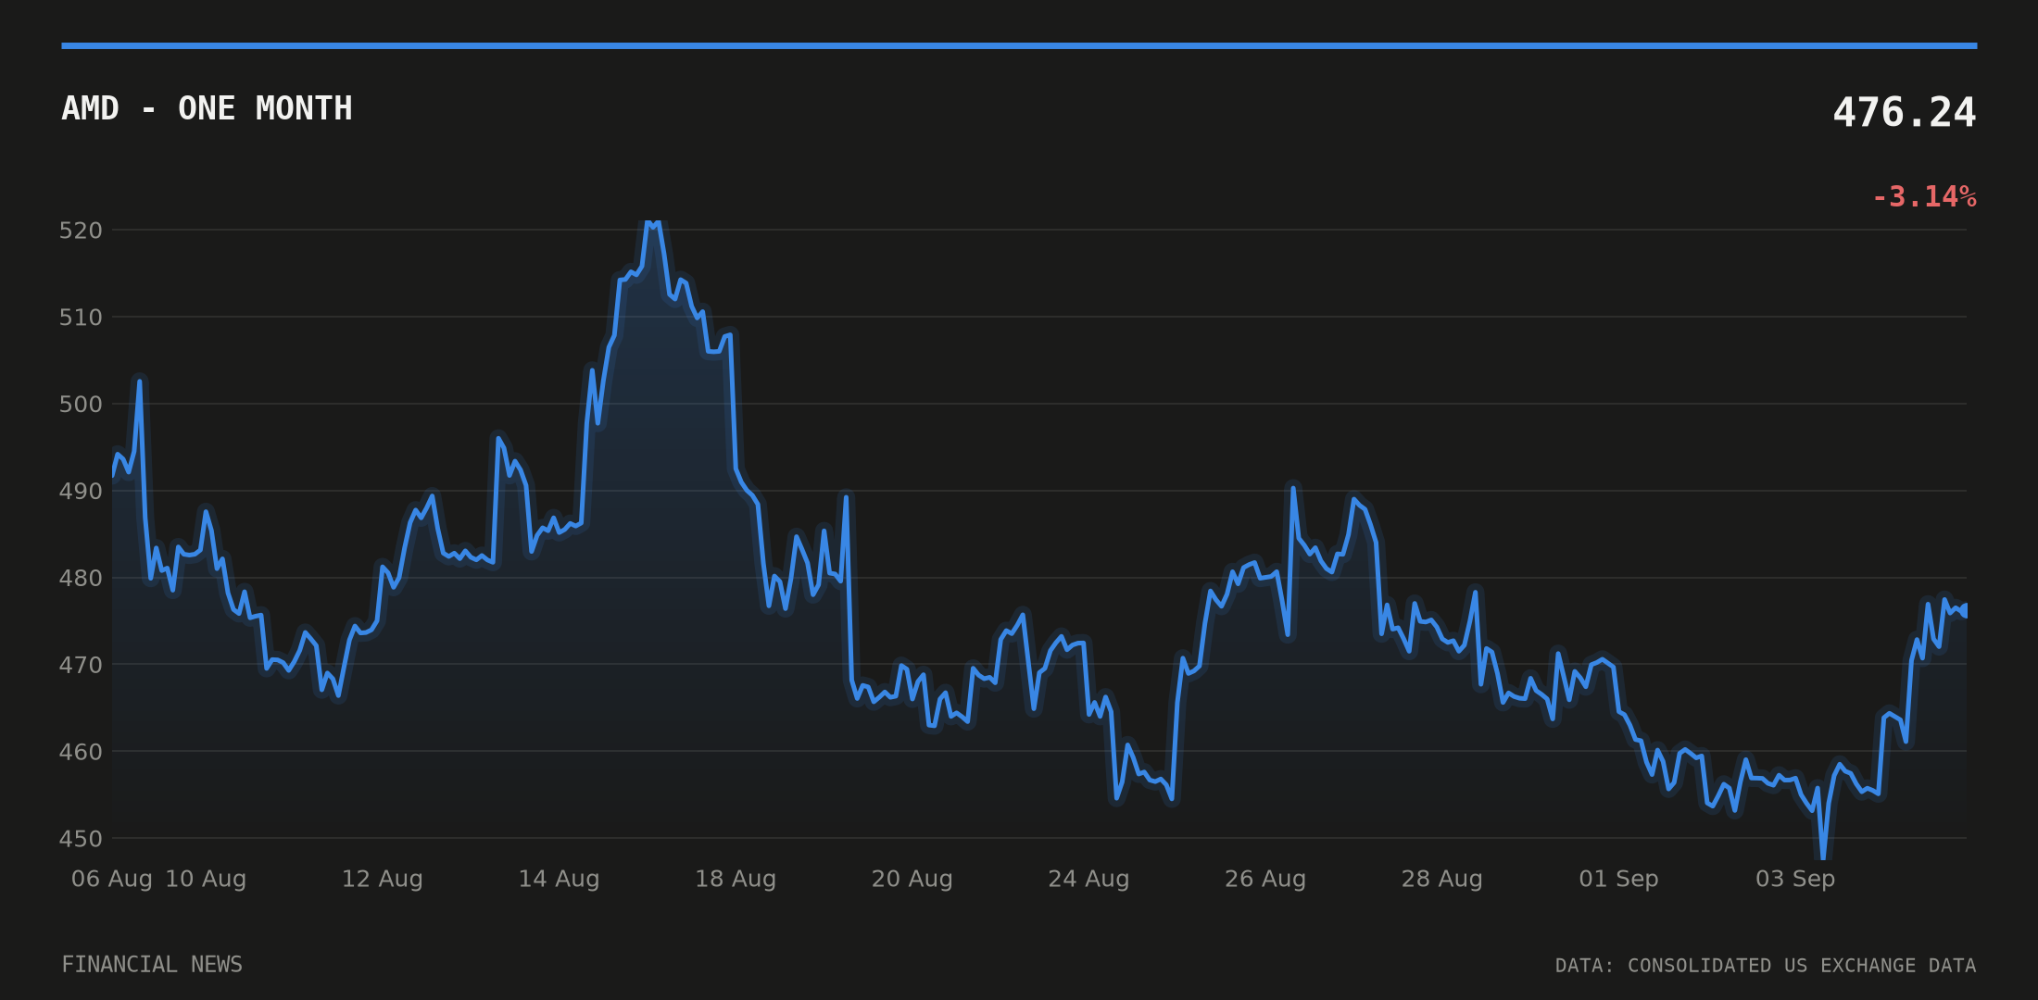The width and height of the screenshot is (2038, 1000).
Task: Click the 490 y-axis label
Action: coord(81,492)
